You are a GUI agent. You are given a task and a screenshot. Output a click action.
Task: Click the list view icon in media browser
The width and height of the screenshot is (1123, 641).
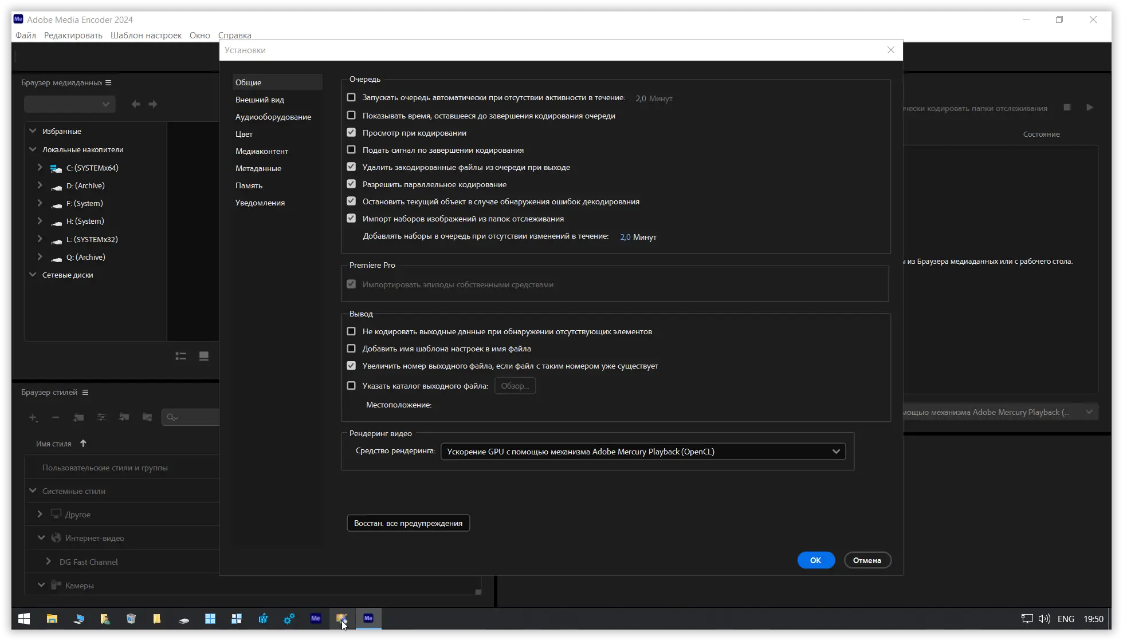click(x=180, y=356)
